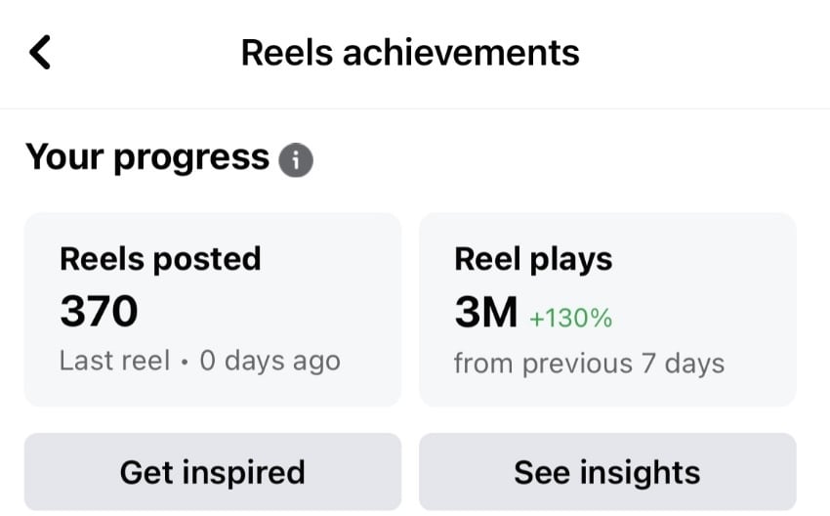This screenshot has width=830, height=516.
Task: Click the word progress in the section heading
Action: (x=191, y=157)
